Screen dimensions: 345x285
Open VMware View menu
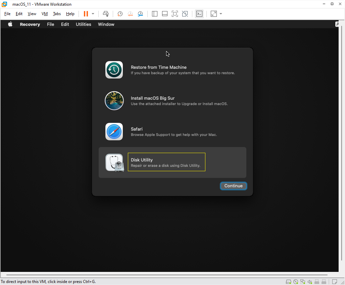point(32,14)
